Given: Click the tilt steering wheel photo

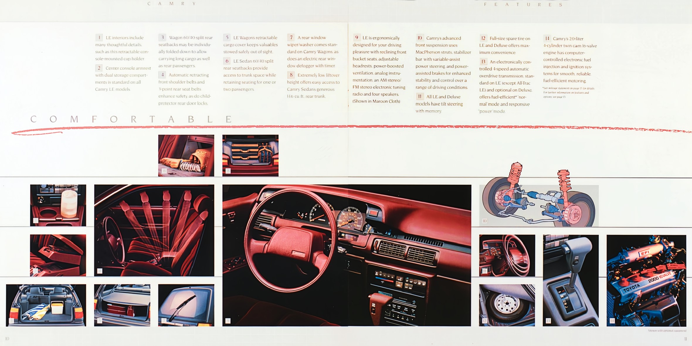Looking at the screenshot, I should click(x=507, y=255).
